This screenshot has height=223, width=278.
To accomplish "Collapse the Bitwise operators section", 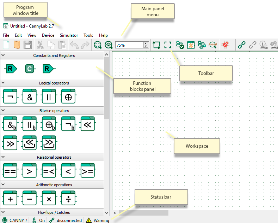I will [x=3, y=110].
